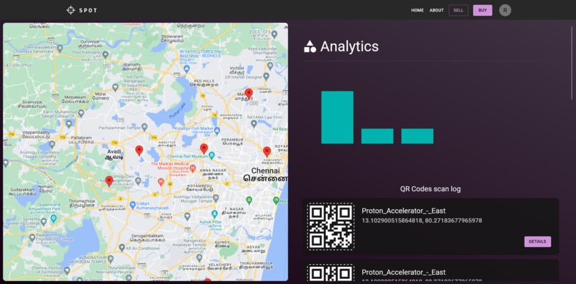Click Queensland Amusement Park marker
Screen dimensions: 576x284
54,219
